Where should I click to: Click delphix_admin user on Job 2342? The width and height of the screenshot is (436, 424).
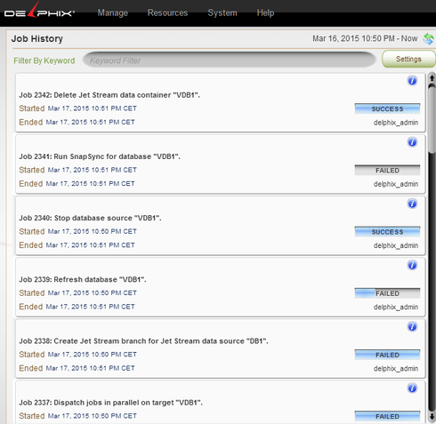(396, 123)
